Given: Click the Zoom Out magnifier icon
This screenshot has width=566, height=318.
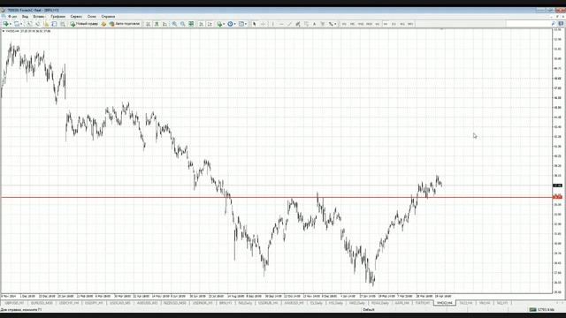Looking at the screenshot, I should coord(183,24).
